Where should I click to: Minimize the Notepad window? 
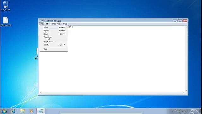175,21
